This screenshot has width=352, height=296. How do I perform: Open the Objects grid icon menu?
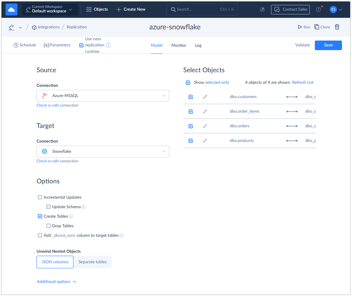[x=89, y=9]
